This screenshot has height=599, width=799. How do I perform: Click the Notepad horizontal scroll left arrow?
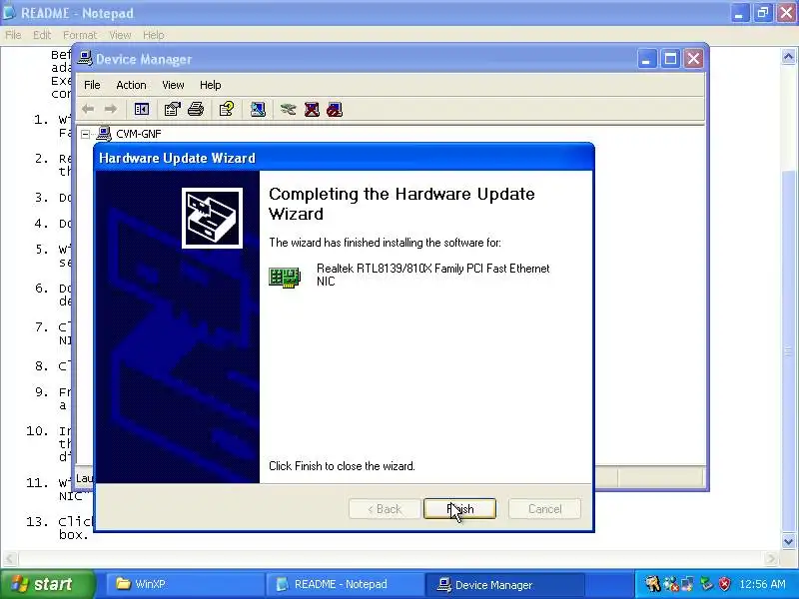click(9, 559)
